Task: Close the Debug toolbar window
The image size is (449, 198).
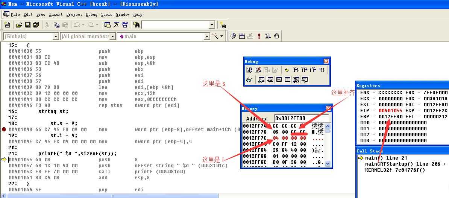Action: point(326,61)
